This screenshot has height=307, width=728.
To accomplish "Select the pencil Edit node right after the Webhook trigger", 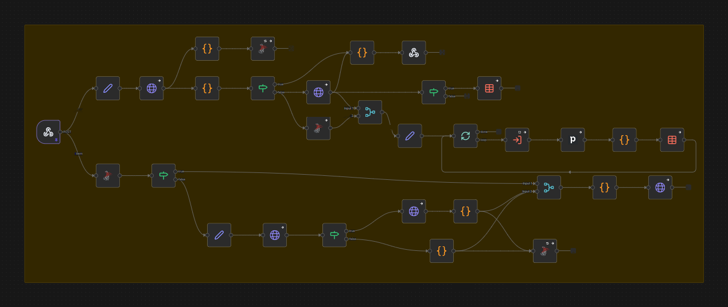I will tap(108, 88).
